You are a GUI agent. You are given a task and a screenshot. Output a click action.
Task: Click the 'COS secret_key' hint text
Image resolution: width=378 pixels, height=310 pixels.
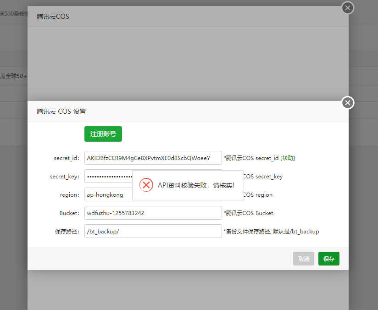263,177
